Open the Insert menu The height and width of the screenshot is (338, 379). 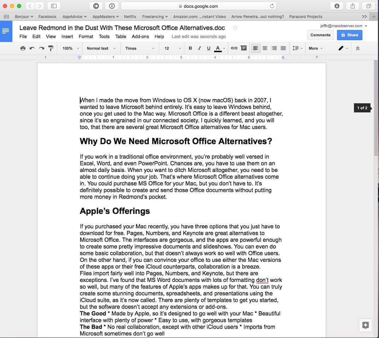(x=67, y=36)
